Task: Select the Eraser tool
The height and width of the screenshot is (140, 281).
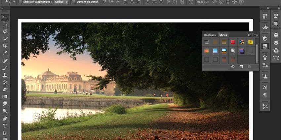Action: tap(5, 89)
